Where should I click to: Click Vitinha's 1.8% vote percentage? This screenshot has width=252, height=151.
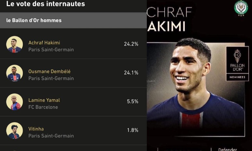coord(133,130)
